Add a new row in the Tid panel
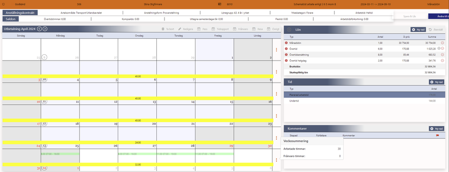This screenshot has height=172, width=449. click(437, 82)
